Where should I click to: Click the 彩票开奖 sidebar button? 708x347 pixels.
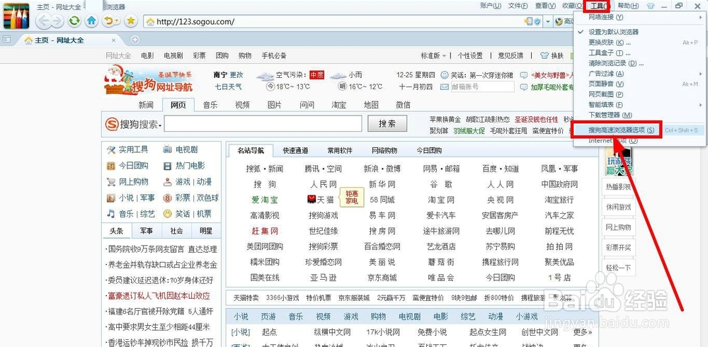(x=618, y=248)
